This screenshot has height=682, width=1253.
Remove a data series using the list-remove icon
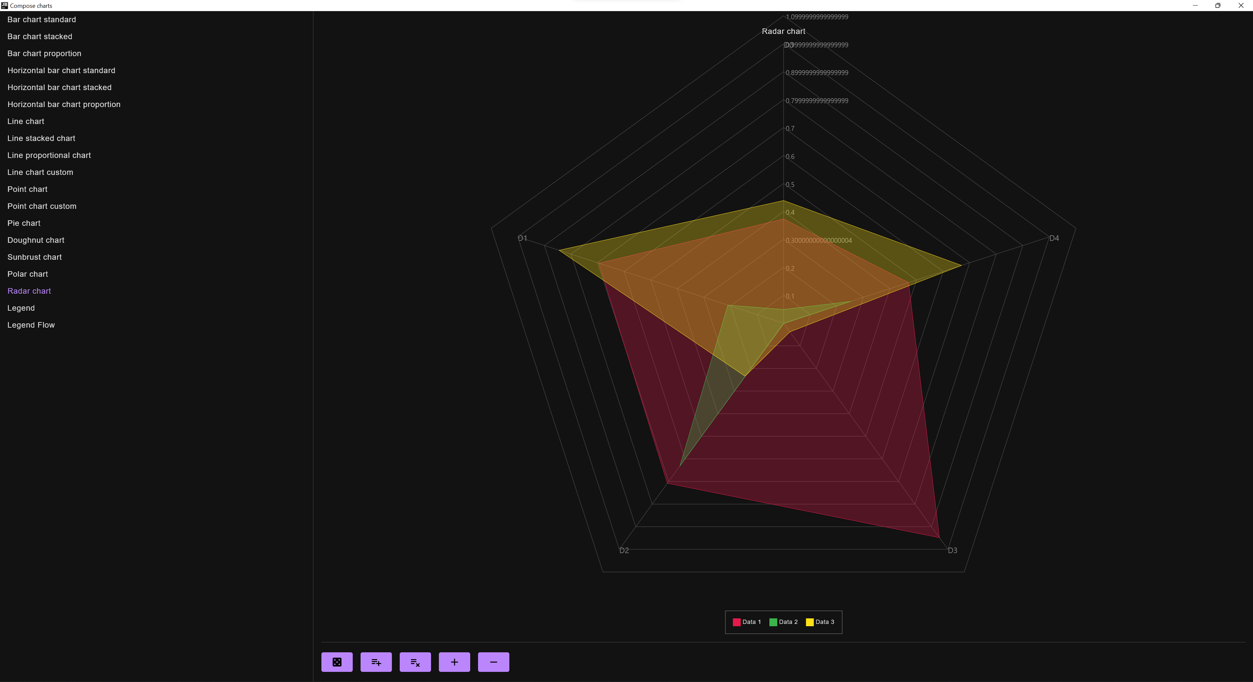tap(415, 661)
